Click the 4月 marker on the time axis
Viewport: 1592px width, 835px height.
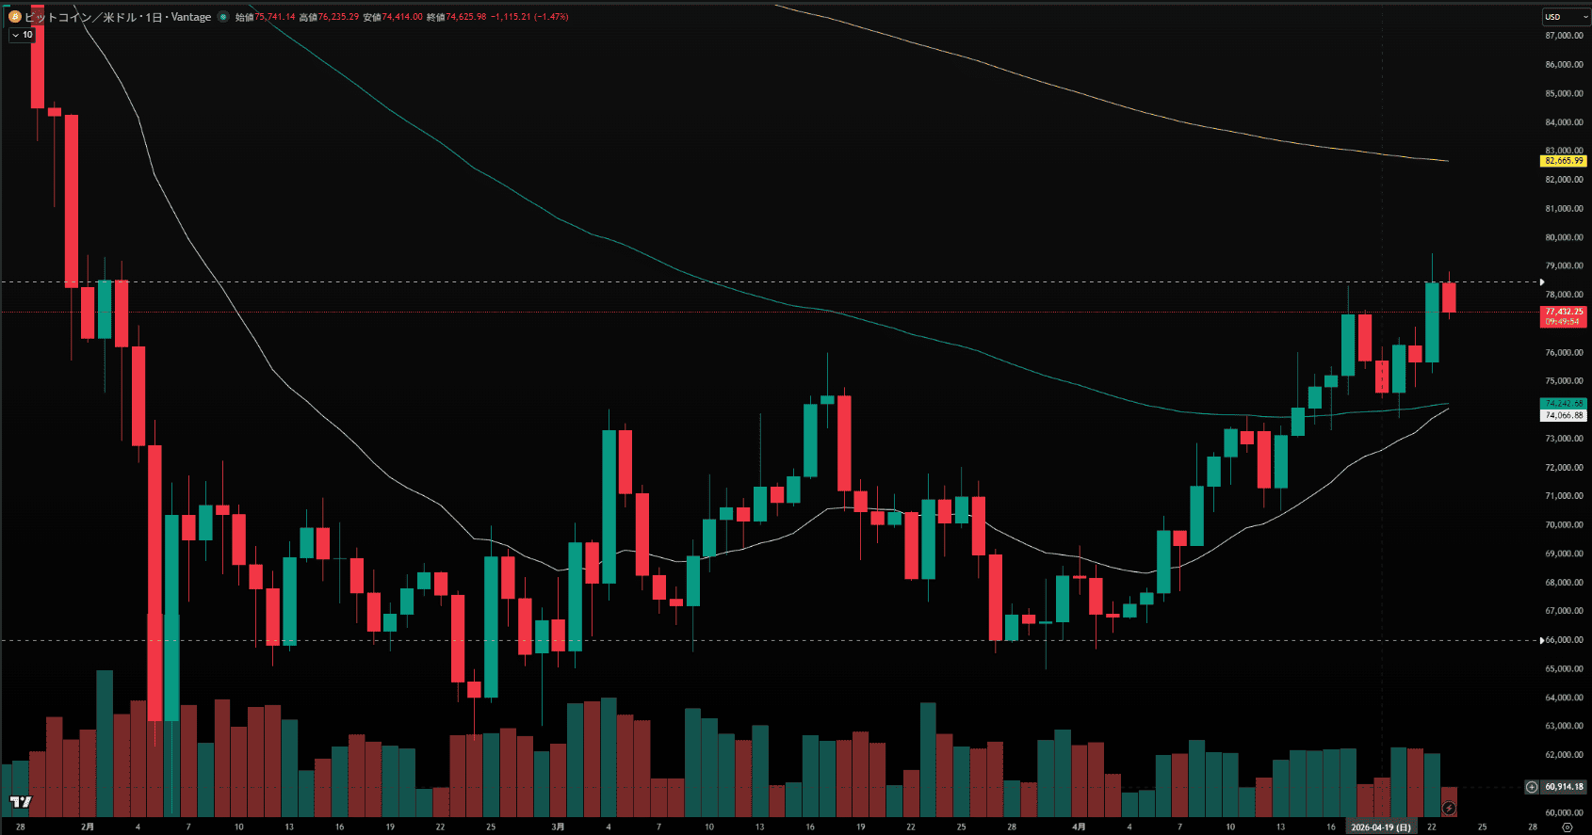coord(1079,827)
